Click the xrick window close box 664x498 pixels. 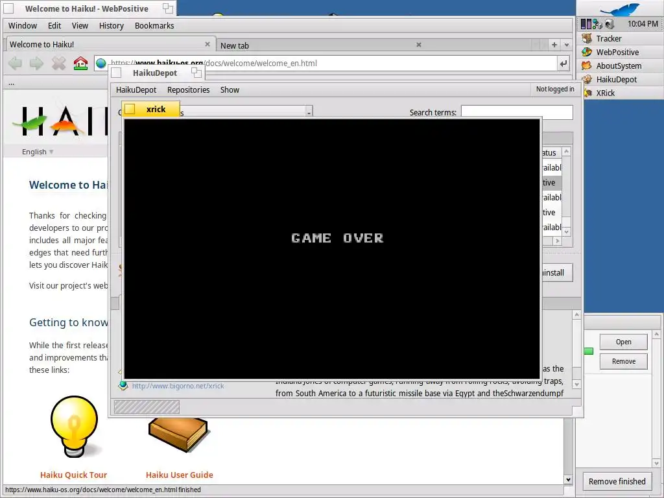[130, 109]
